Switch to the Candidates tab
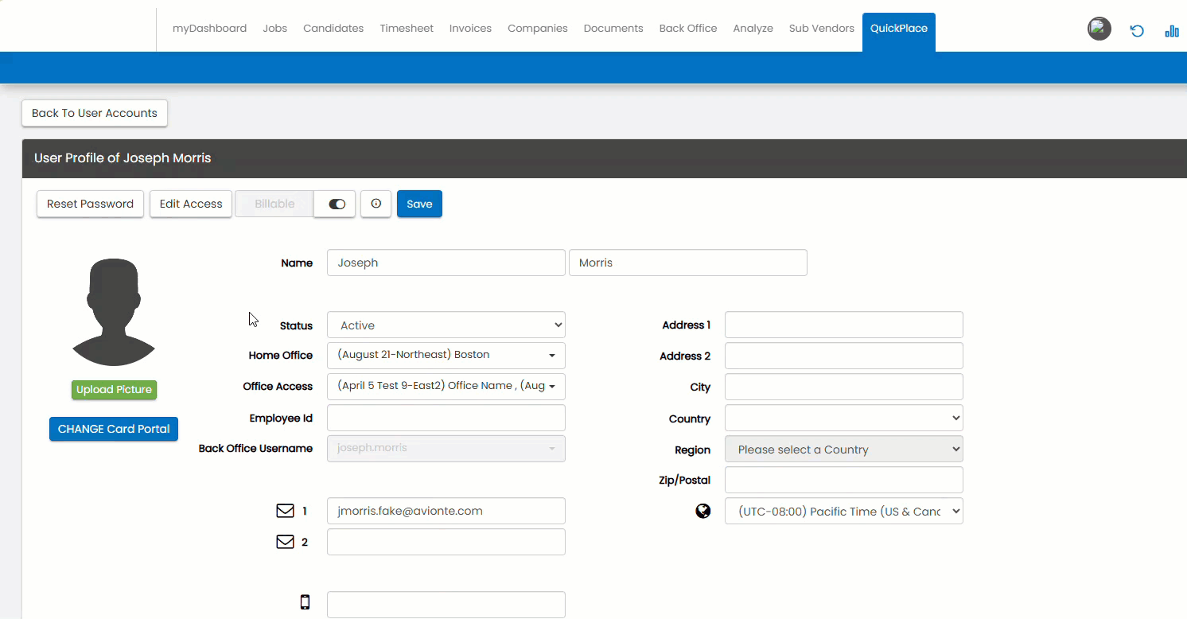Screen dimensions: 1187x619 tap(333, 28)
